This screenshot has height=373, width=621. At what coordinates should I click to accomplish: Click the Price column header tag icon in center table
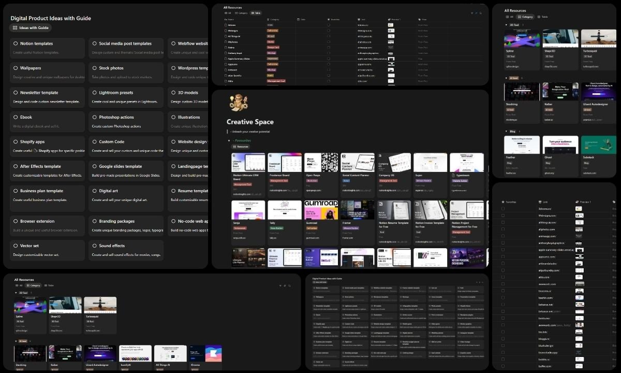pos(419,19)
